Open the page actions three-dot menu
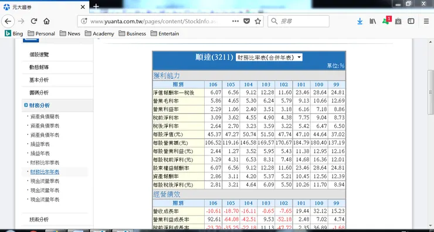Viewport: 434px width, 232px height. point(235,21)
